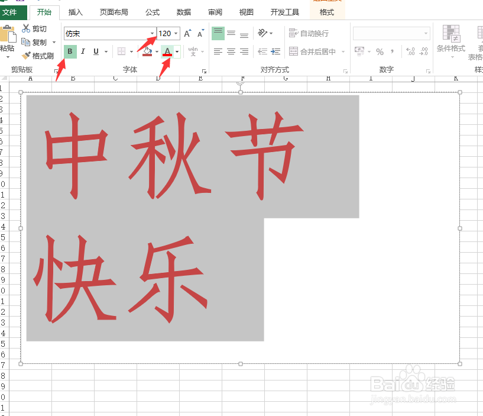Click the text box right-middle resize handle

pyautogui.click(x=460, y=228)
